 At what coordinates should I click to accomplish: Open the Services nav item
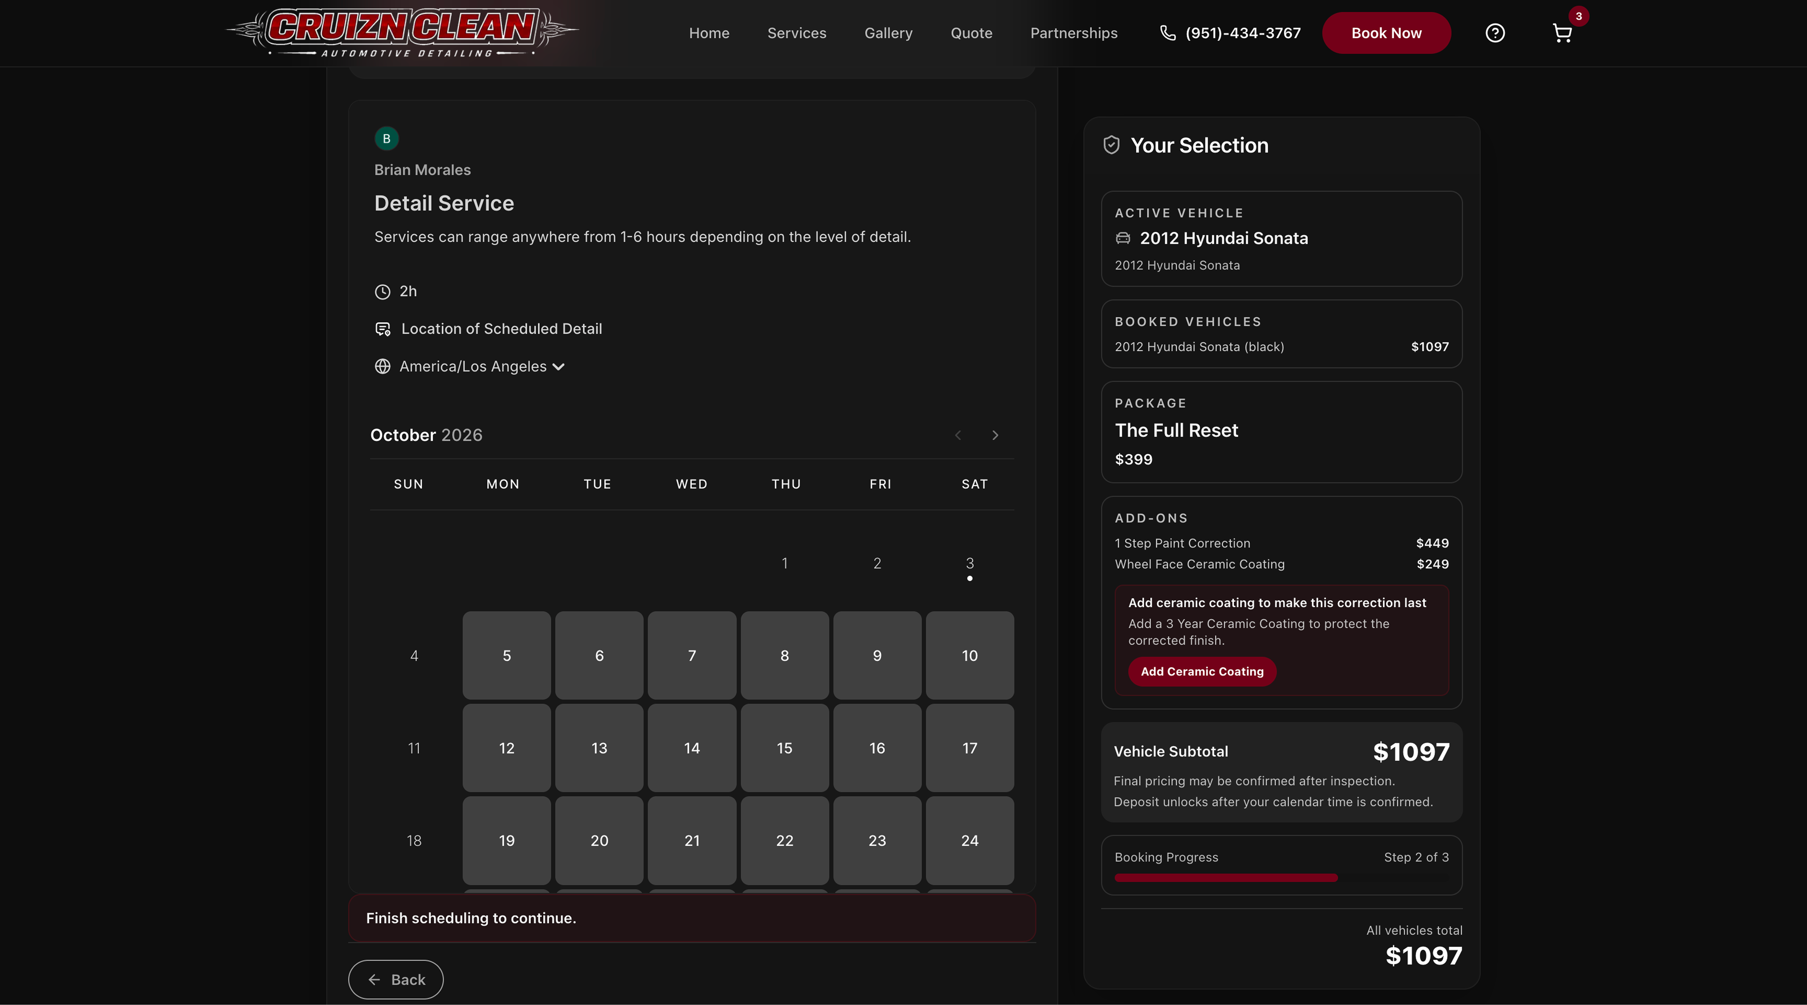pyautogui.click(x=796, y=33)
